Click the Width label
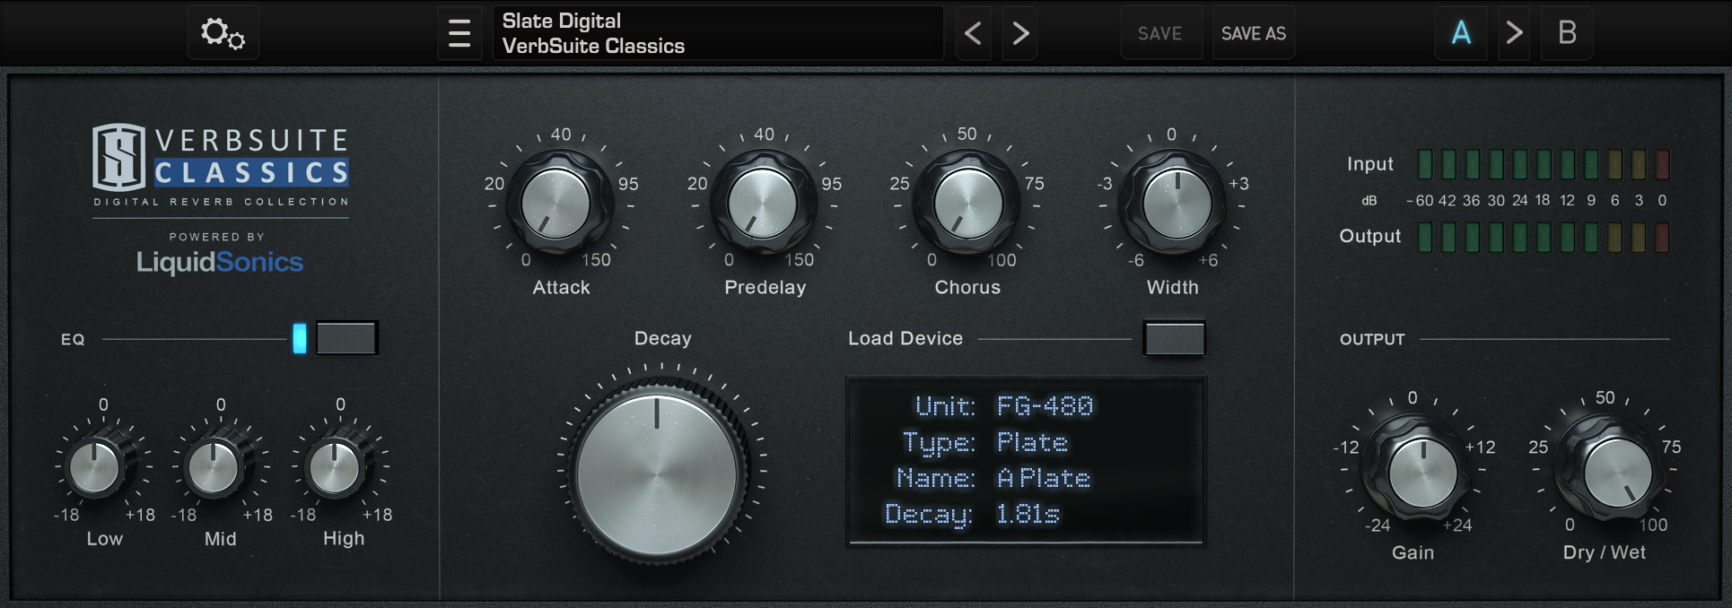 [x=1173, y=287]
